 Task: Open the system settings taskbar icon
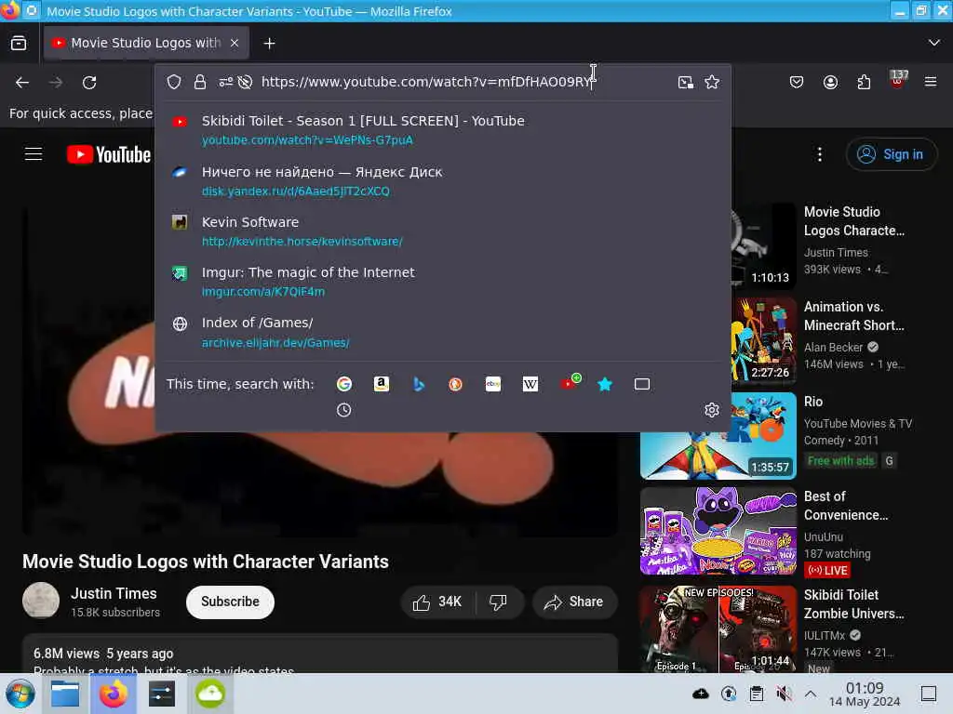[162, 694]
